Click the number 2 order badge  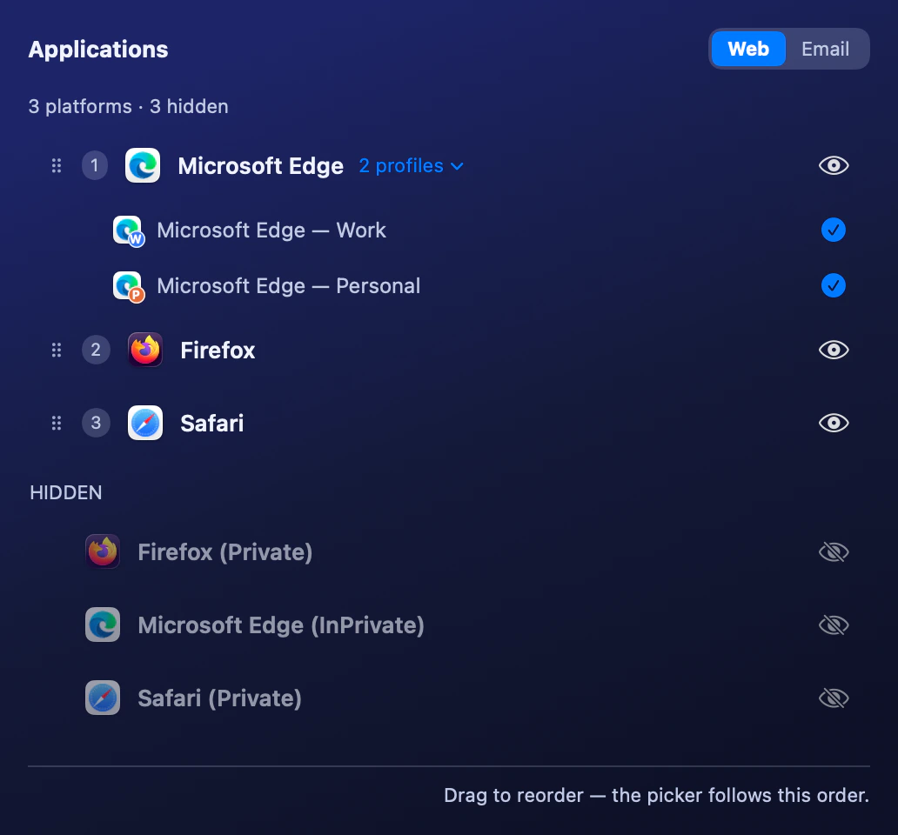pyautogui.click(x=96, y=350)
